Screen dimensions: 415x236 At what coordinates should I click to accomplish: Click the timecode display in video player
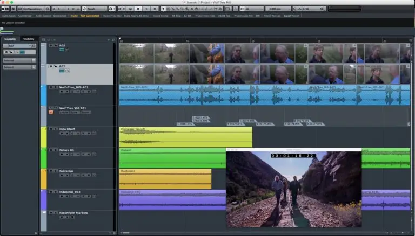[x=293, y=155]
